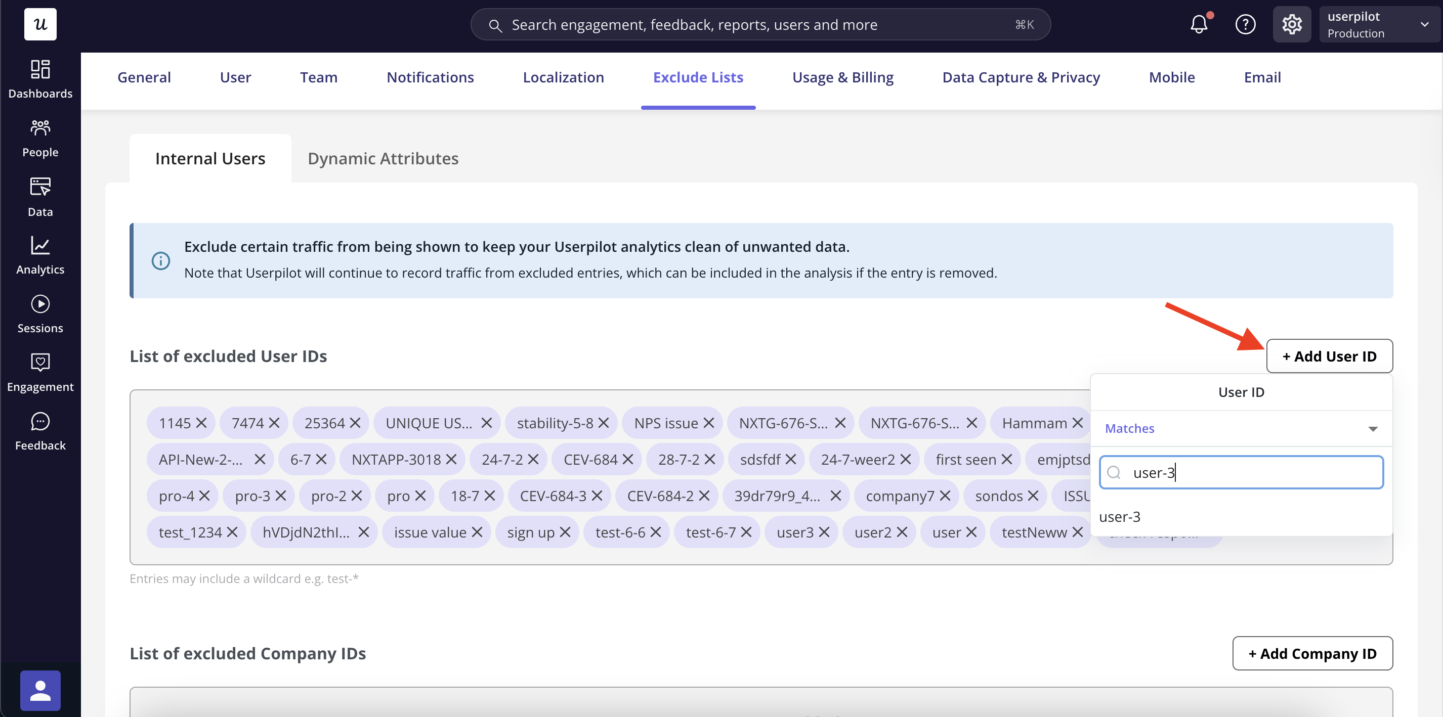Open the Usage & Billing tab

(x=842, y=77)
